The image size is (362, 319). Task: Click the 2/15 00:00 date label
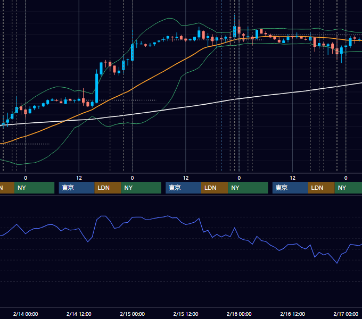(132, 314)
